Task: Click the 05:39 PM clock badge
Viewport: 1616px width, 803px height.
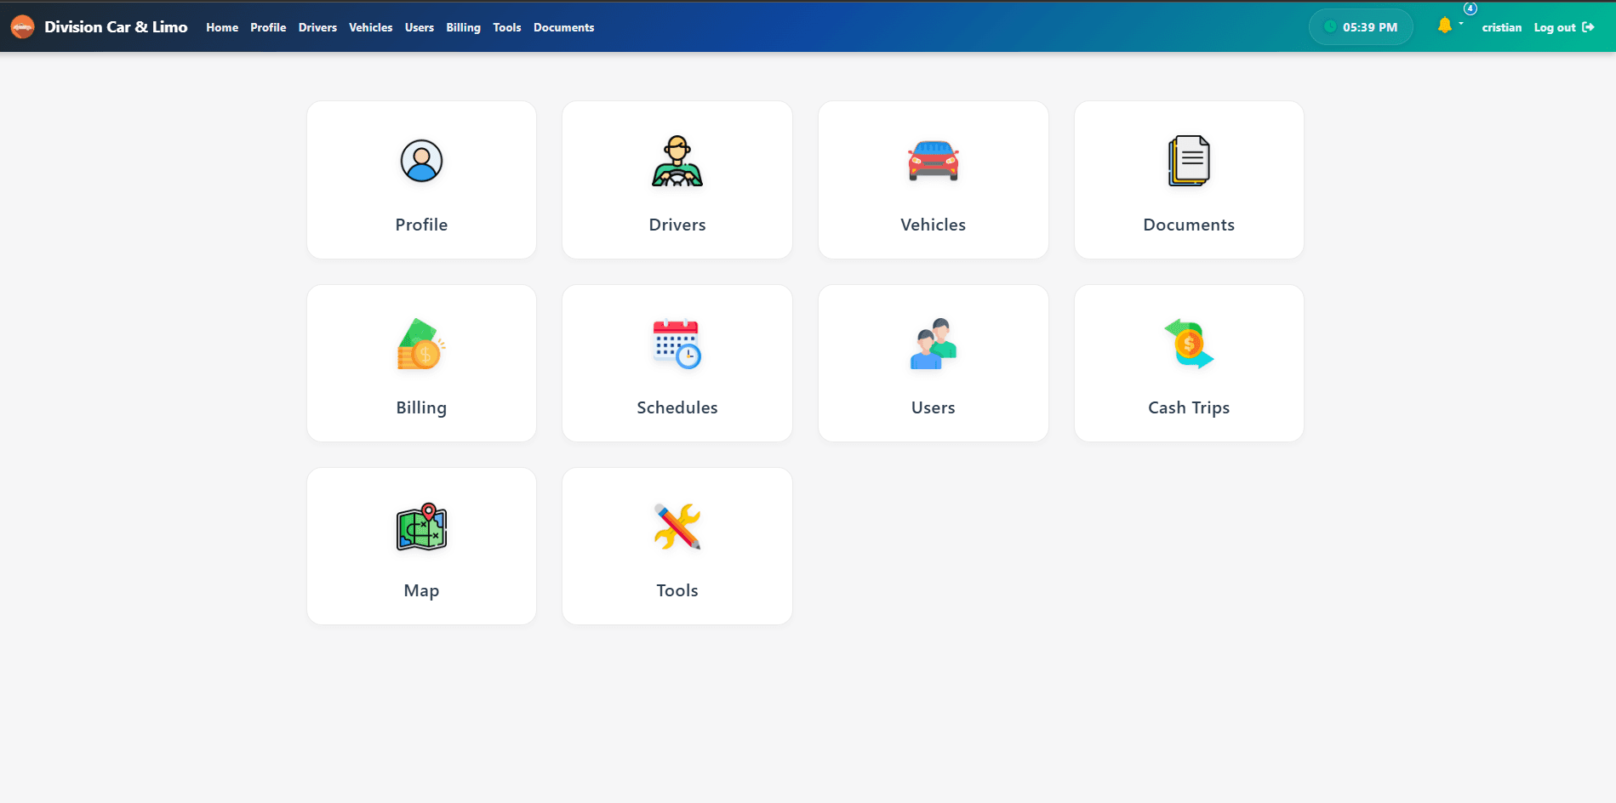Action: pos(1360,27)
